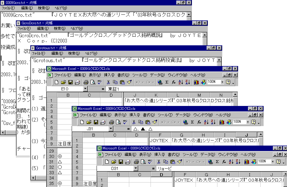The width and height of the screenshot is (287, 187).
Task: Show more toolbar buttons in E10 Excel window
Action: 233,83
